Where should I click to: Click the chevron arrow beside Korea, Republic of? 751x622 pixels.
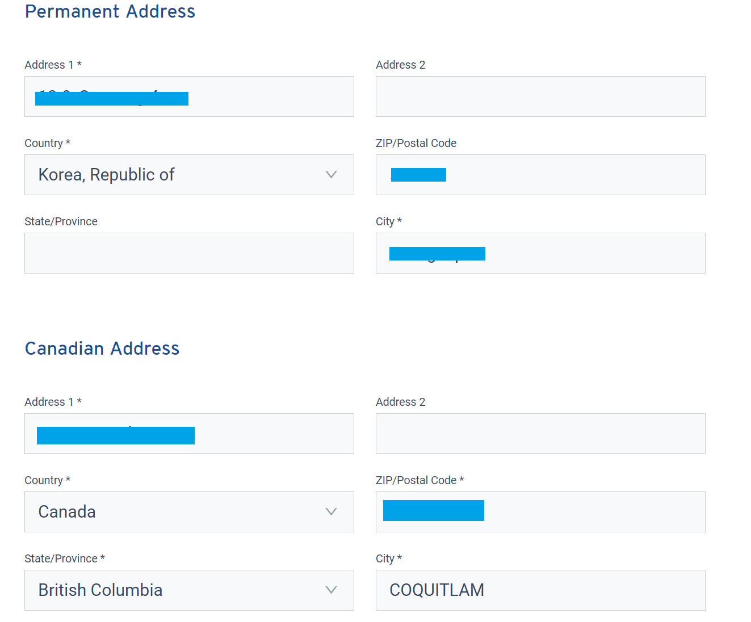[331, 175]
